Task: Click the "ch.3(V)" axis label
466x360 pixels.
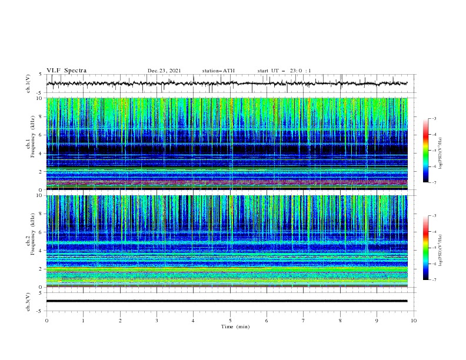Action: click(28, 302)
